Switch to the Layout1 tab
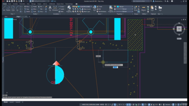The image size is (189, 106). pyautogui.click(x=12, y=102)
